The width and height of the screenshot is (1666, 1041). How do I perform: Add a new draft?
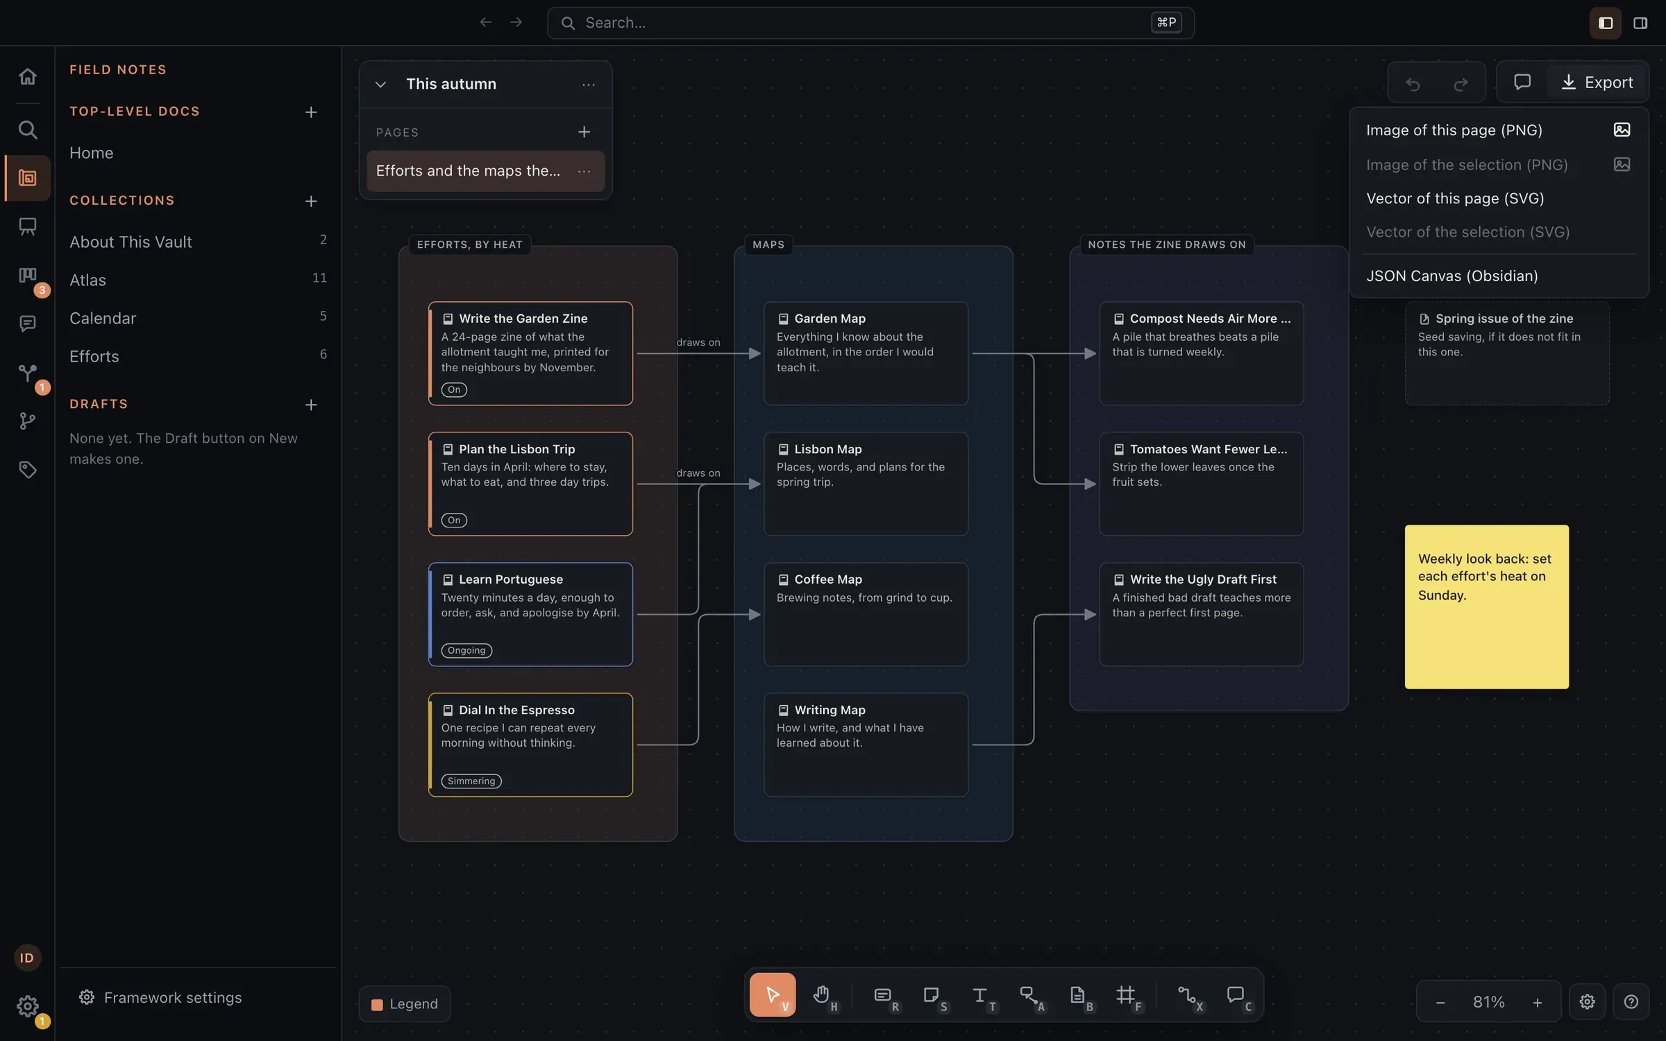point(311,405)
